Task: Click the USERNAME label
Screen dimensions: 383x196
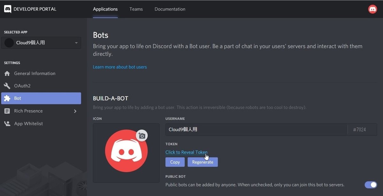Action: [175, 119]
